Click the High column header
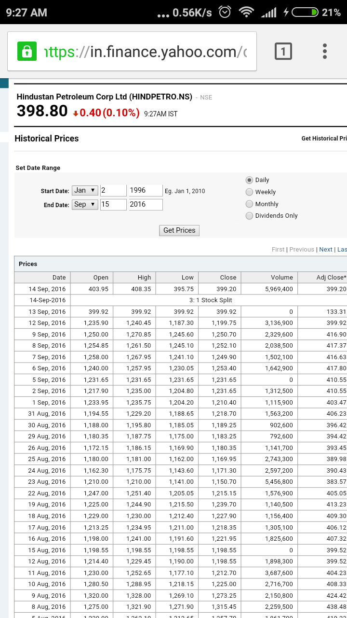Image resolution: width=347 pixels, height=618 pixels. (x=134, y=277)
